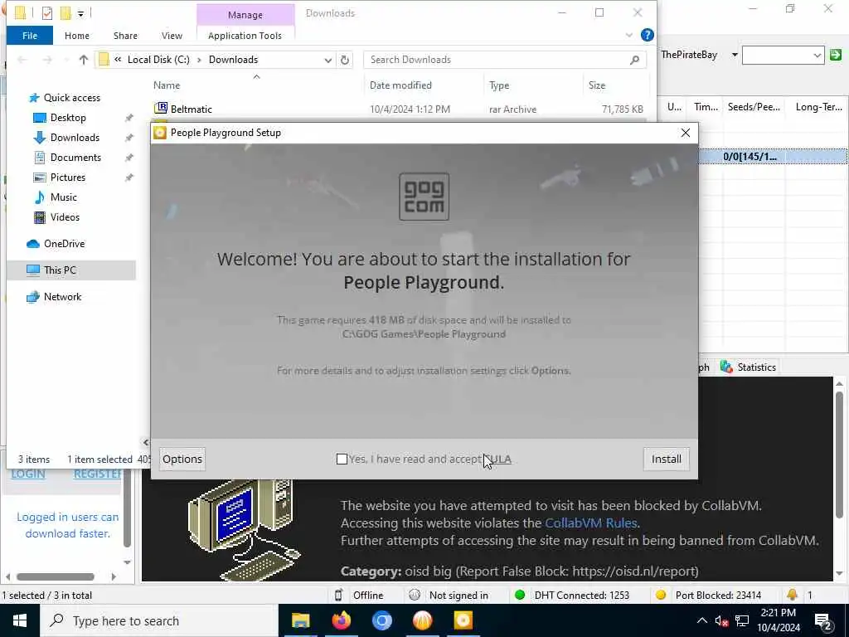The image size is (849, 637).
Task: Switch to the Home ribbon tab
Action: 77,36
